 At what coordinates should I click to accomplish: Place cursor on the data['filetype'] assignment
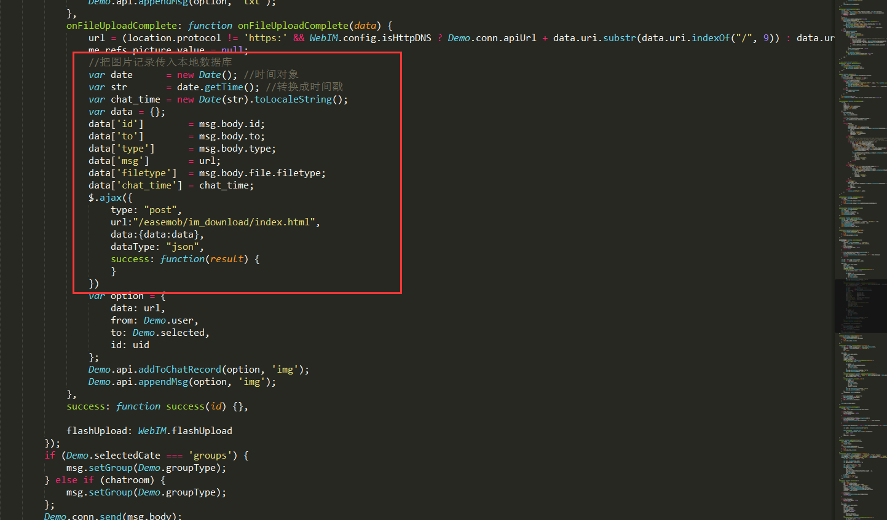pos(207,173)
